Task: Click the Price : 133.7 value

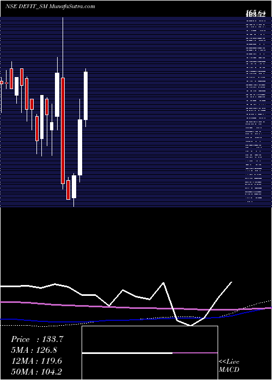Action: pos(37,339)
